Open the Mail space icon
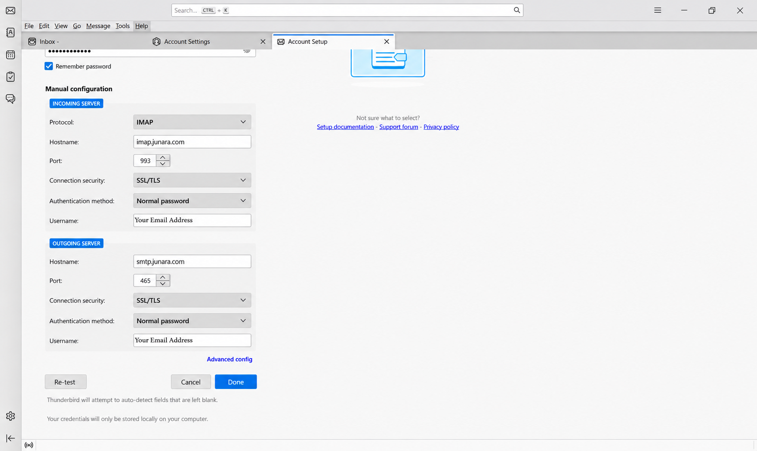Image resolution: width=757 pixels, height=451 pixels. point(10,10)
